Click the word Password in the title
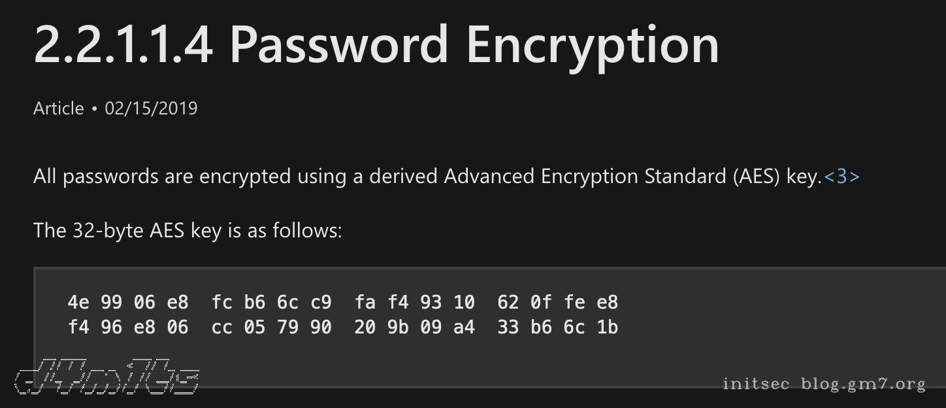This screenshot has height=408, width=946. click(x=339, y=45)
